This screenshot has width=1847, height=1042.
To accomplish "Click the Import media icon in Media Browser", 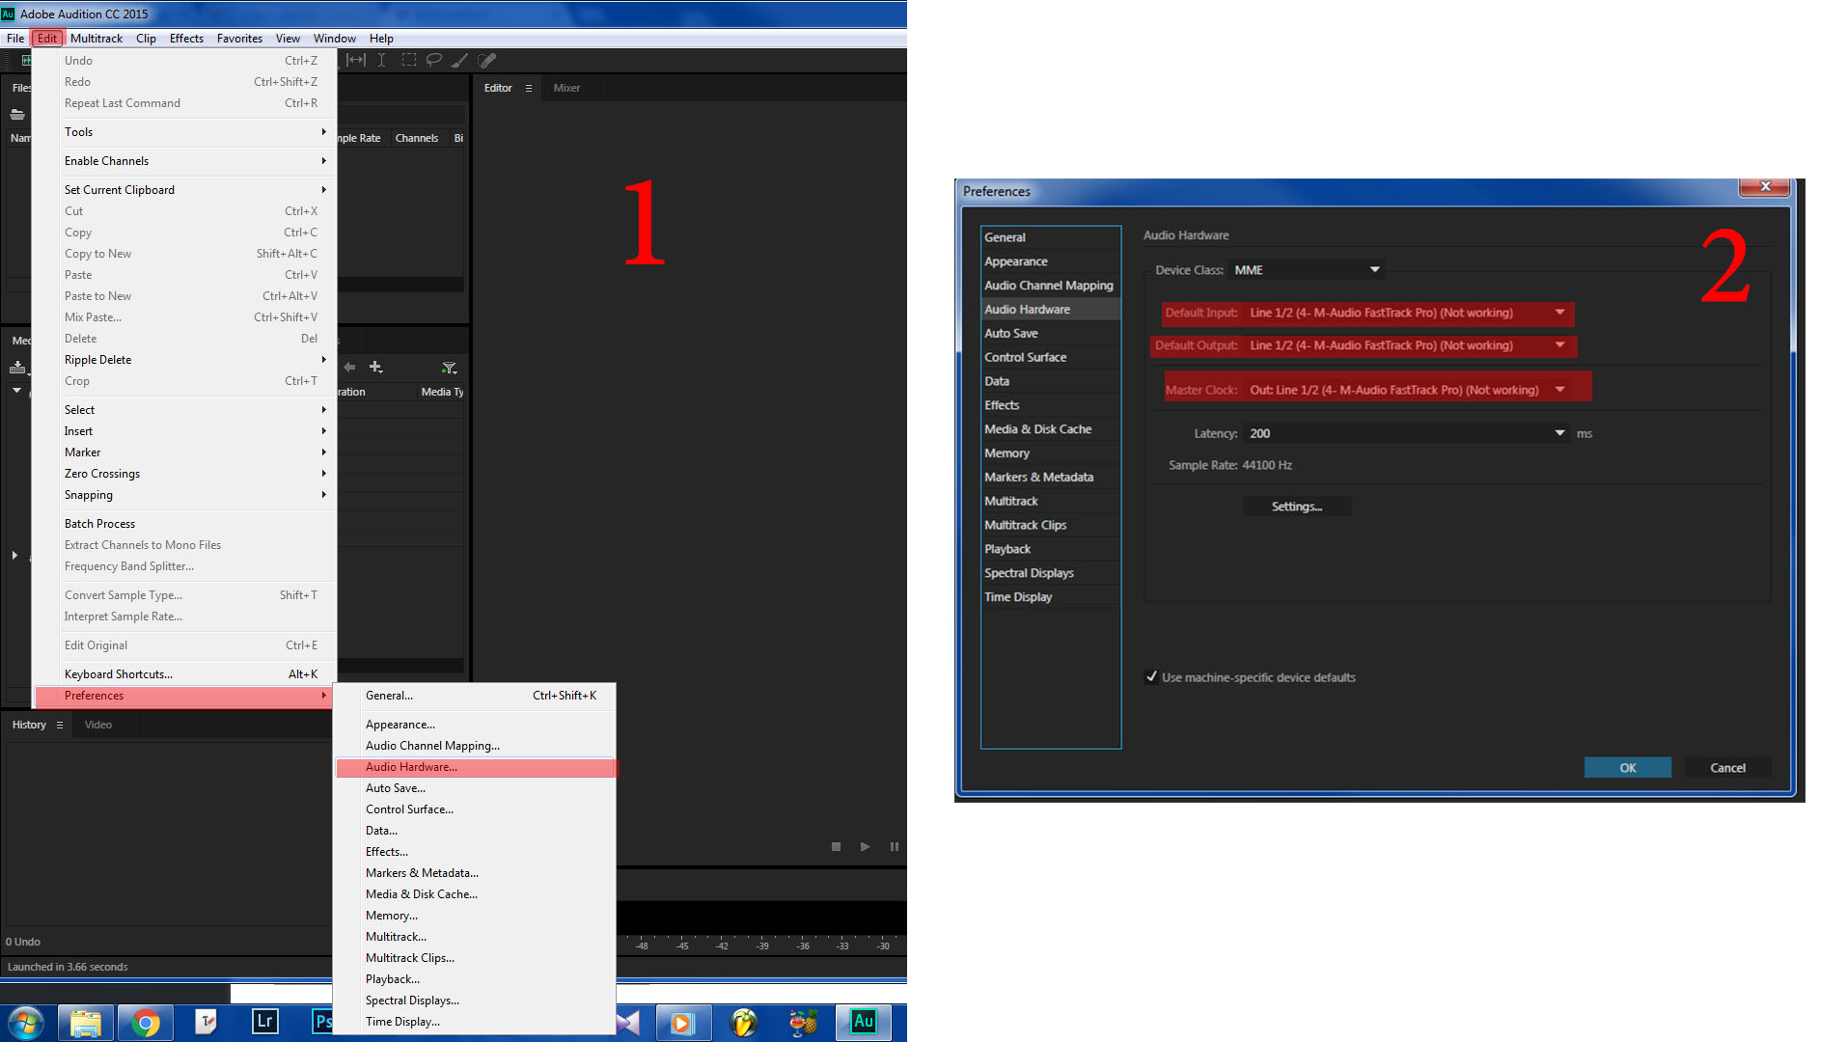I will point(17,368).
